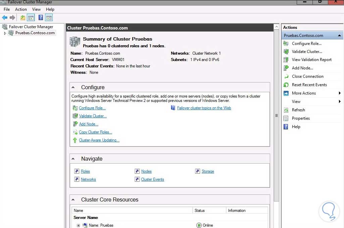Select Failover Cluster Manager root tree item

click(x=31, y=27)
